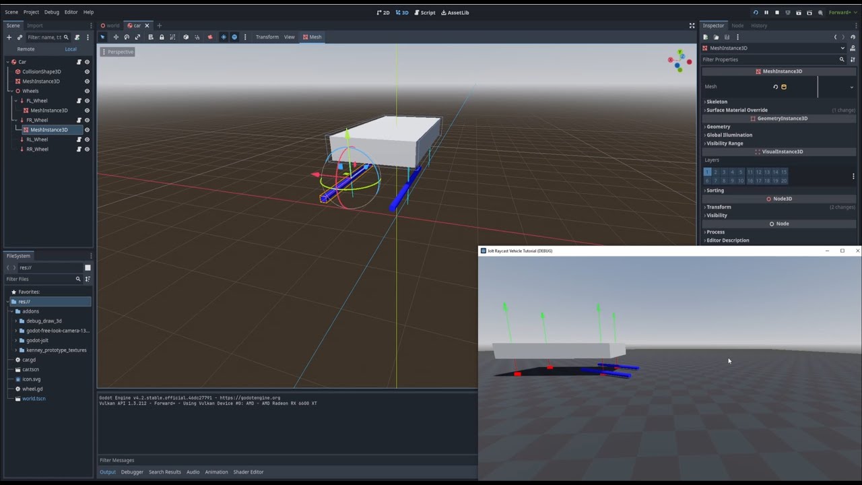Switch to the 2D workspace
This screenshot has height=485, width=862.
383,12
